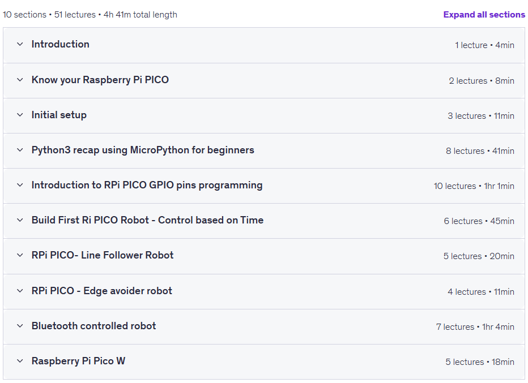
Task: Select Build First Ri PICO Robot title
Action: point(147,220)
